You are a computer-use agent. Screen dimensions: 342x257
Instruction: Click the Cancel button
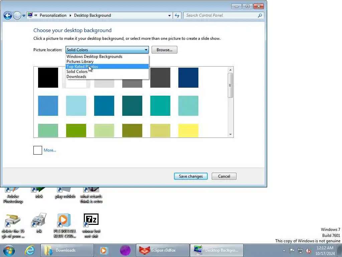click(x=224, y=176)
